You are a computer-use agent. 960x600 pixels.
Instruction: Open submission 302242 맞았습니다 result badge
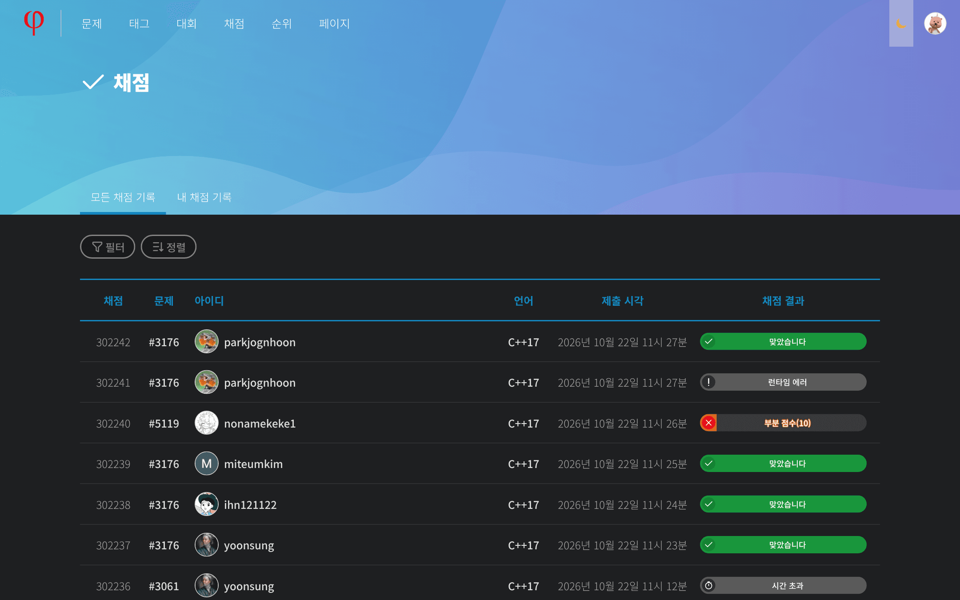[x=783, y=341]
